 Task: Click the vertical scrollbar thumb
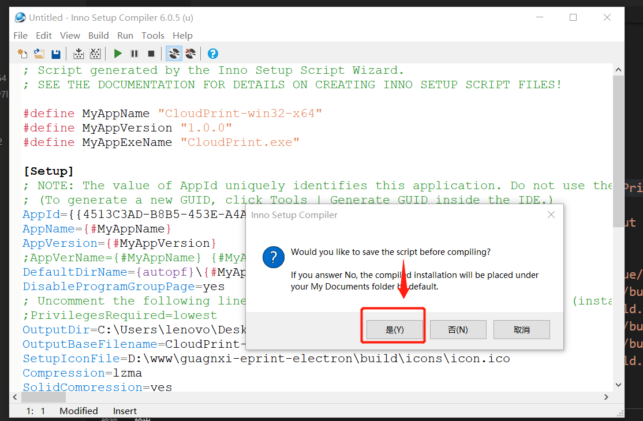coord(618,151)
